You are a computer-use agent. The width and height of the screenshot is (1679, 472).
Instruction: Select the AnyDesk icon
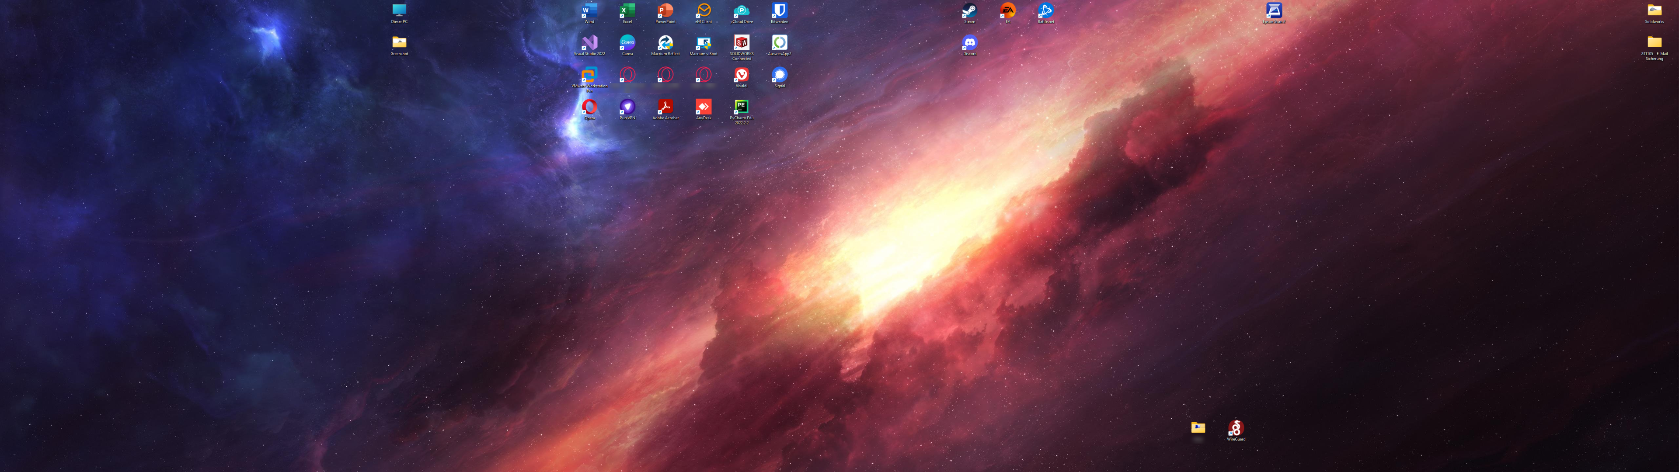tap(703, 107)
